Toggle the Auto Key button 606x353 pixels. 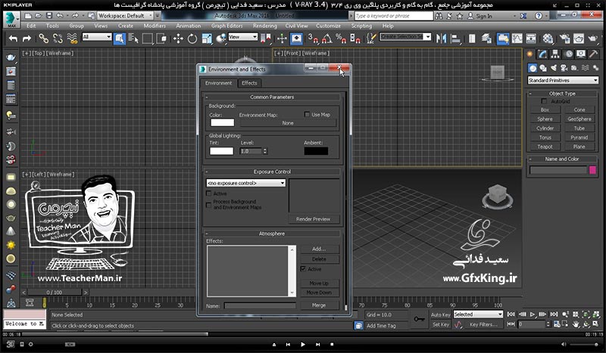coord(441,314)
